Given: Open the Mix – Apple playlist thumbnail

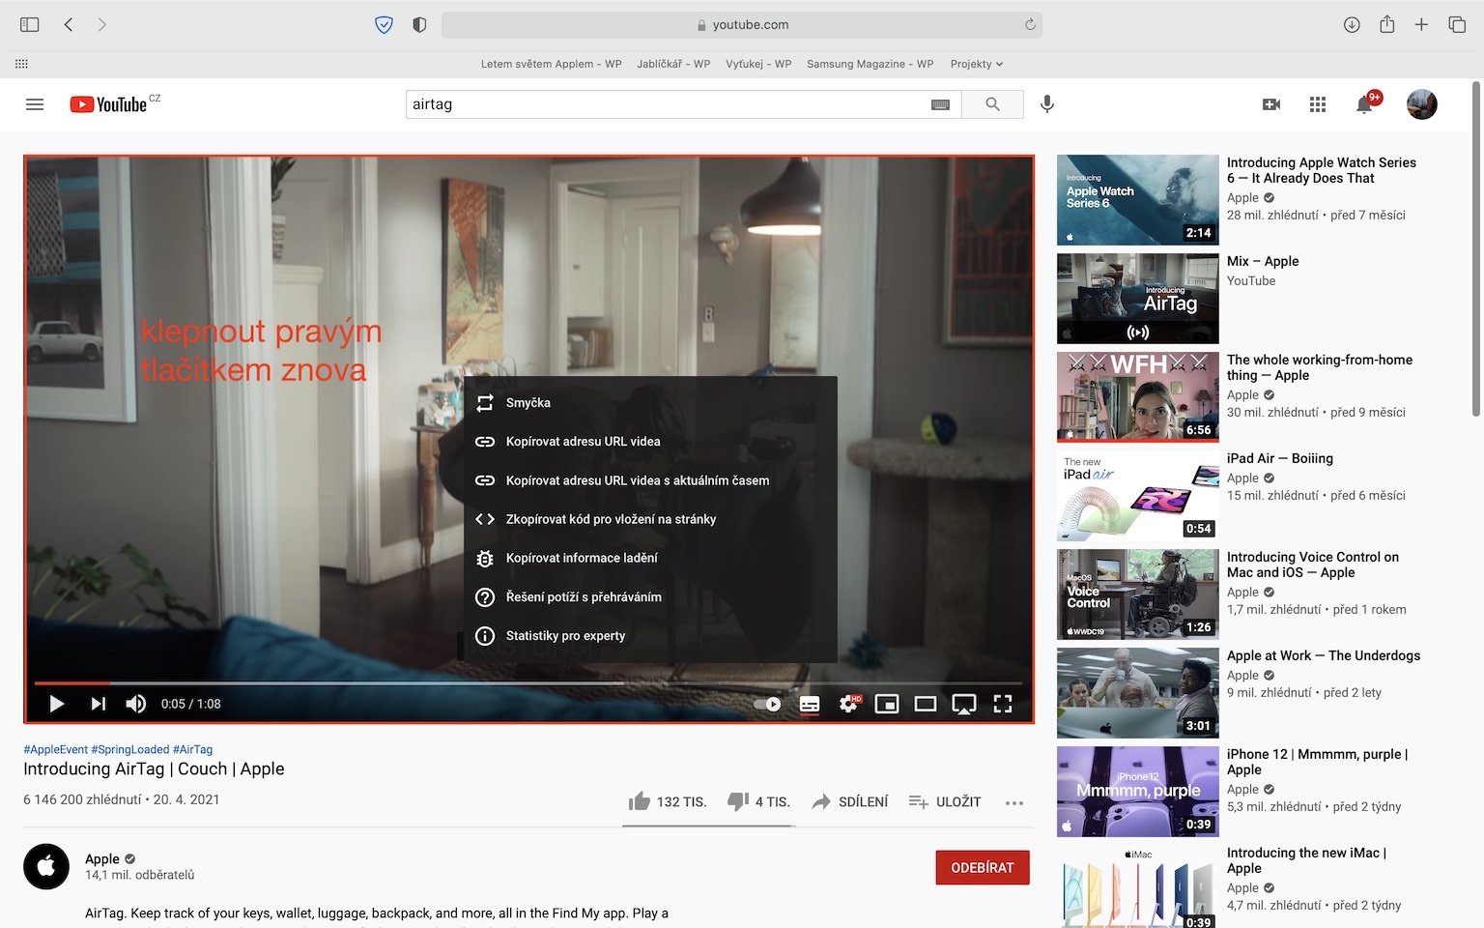Looking at the screenshot, I should (1138, 299).
